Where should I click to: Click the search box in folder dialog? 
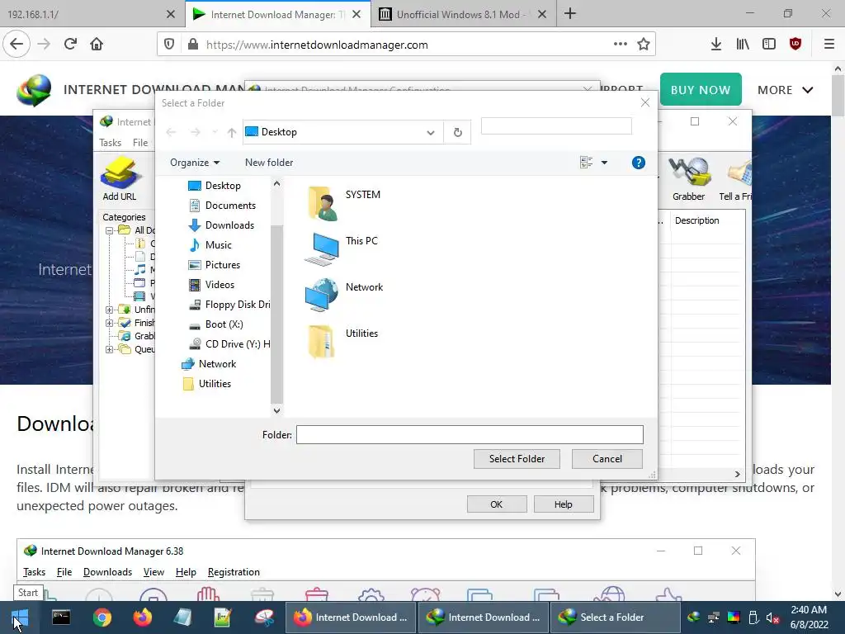point(556,126)
